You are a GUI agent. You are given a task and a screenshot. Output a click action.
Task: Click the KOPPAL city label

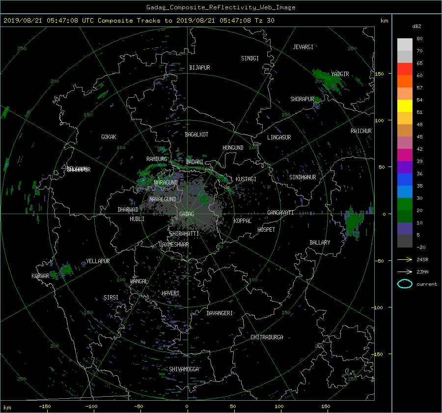[243, 221]
